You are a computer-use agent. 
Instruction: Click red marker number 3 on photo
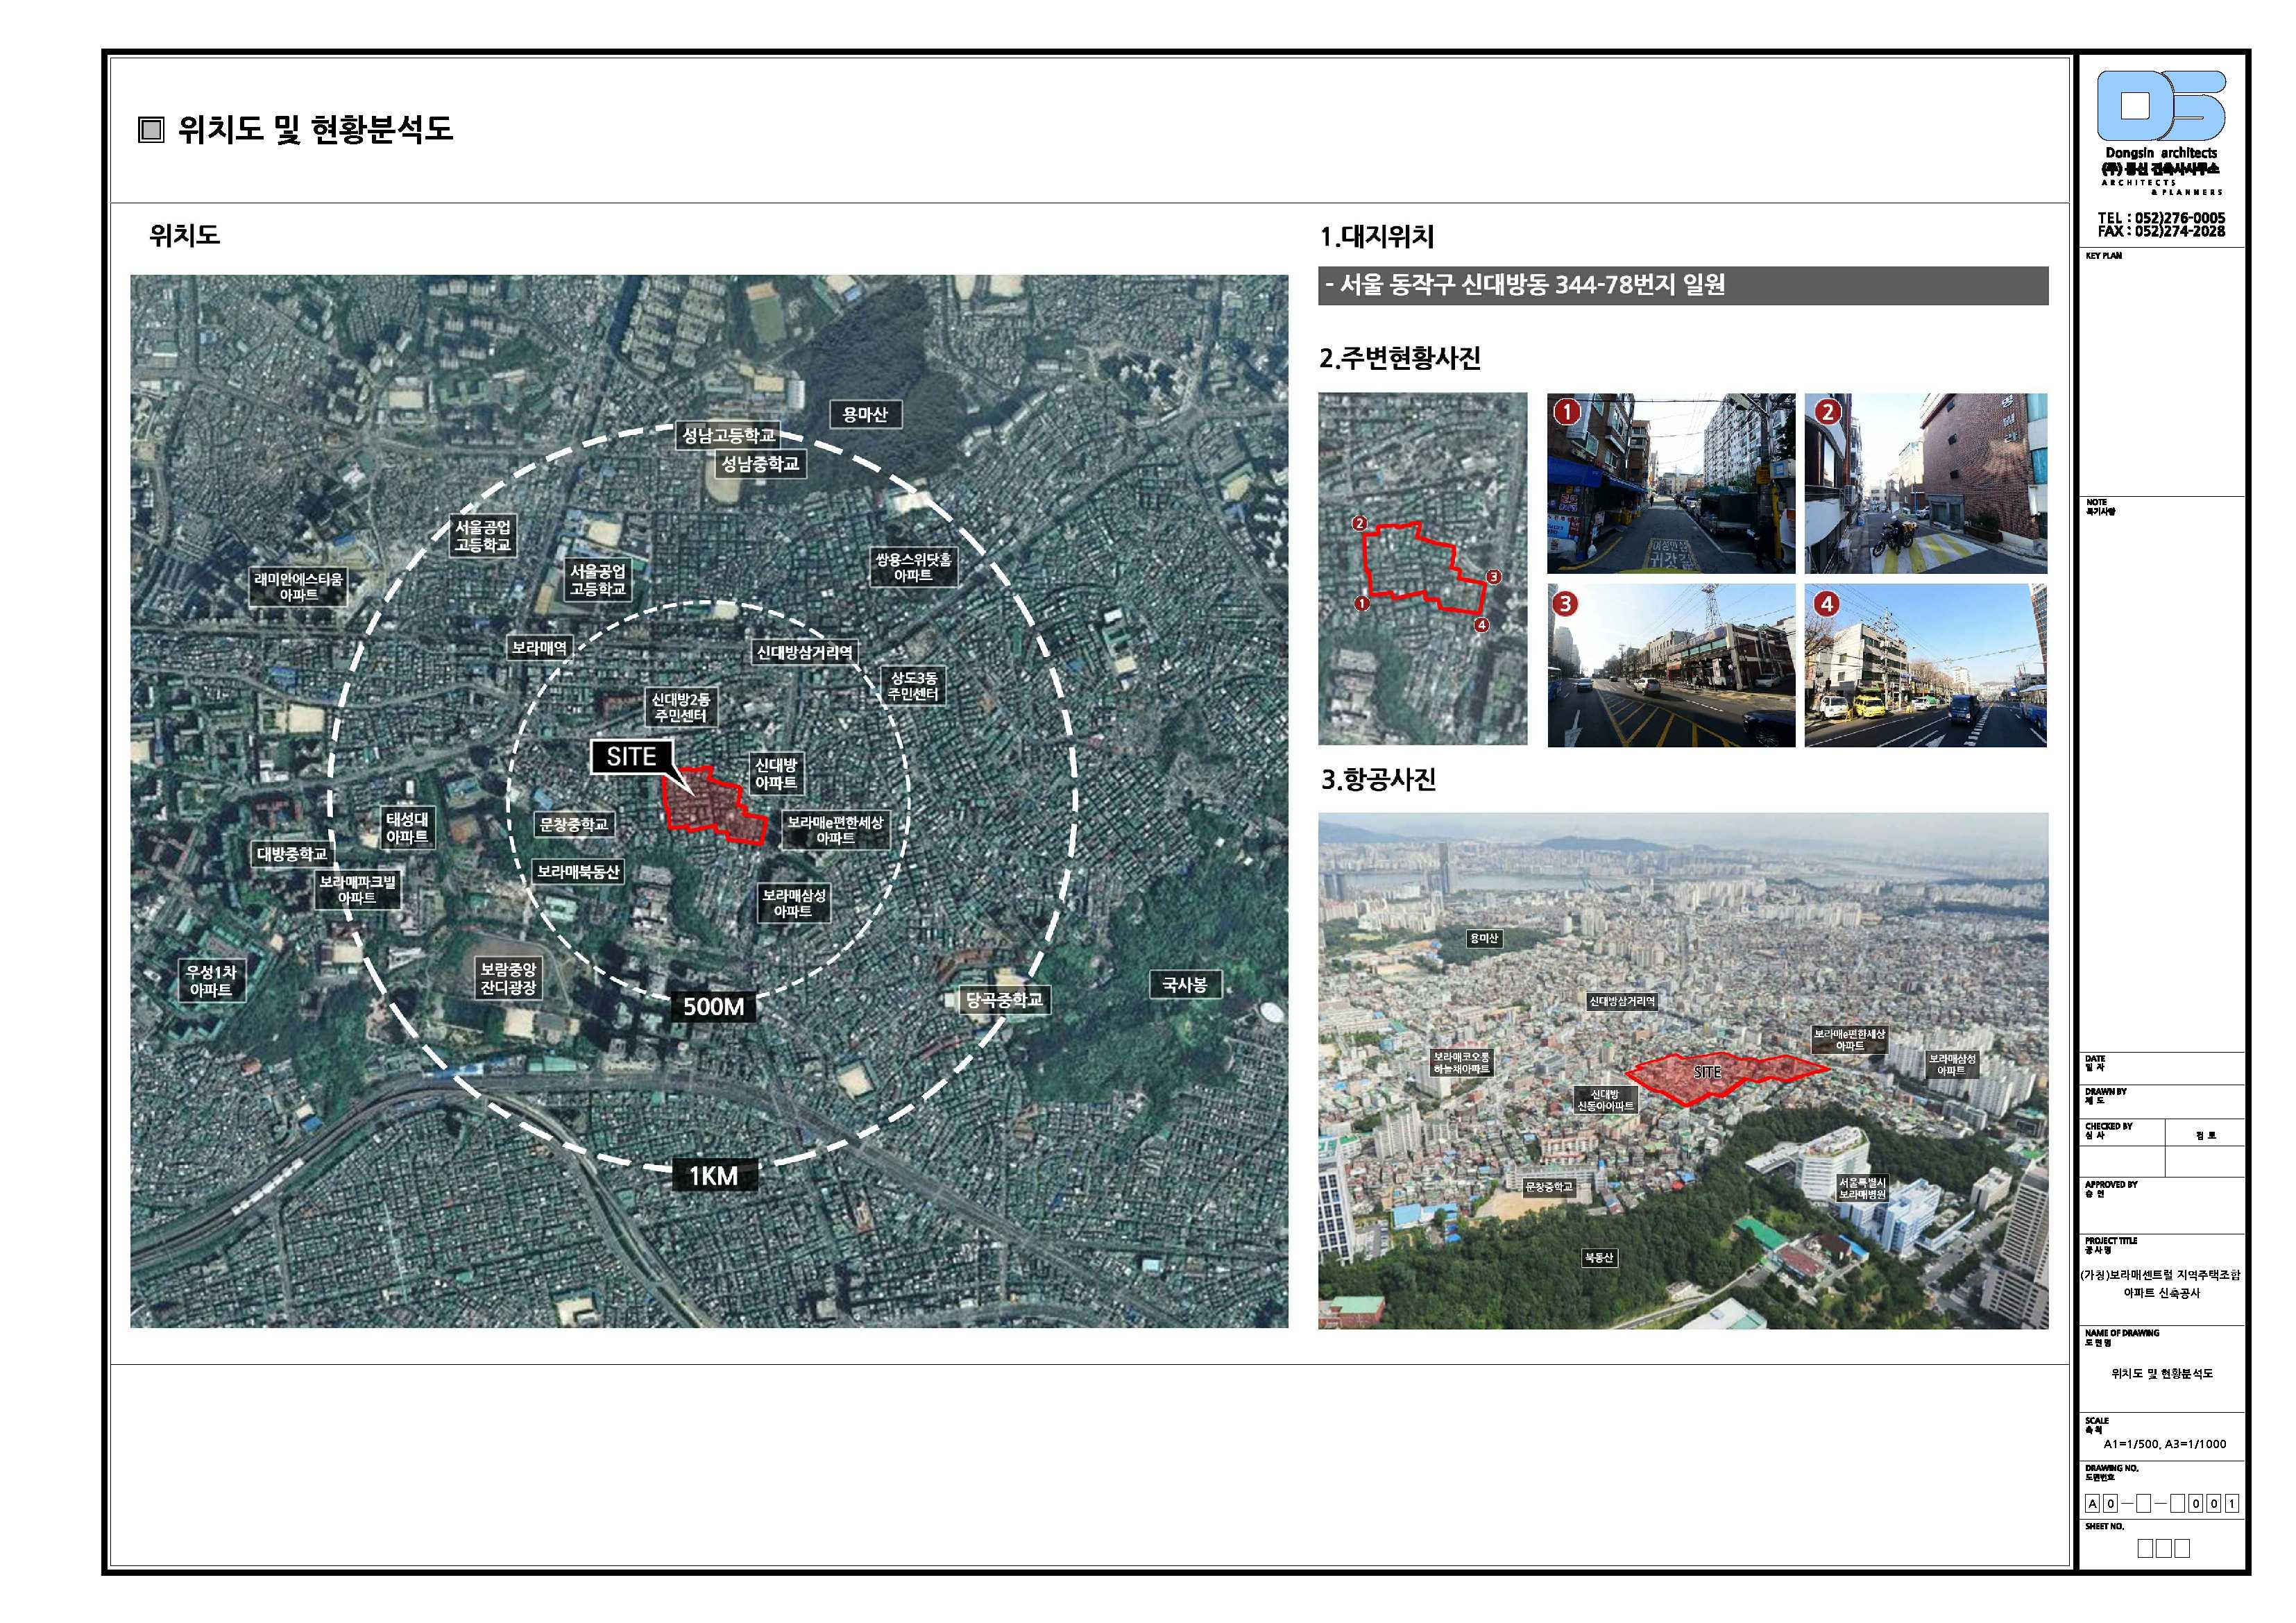1565,603
